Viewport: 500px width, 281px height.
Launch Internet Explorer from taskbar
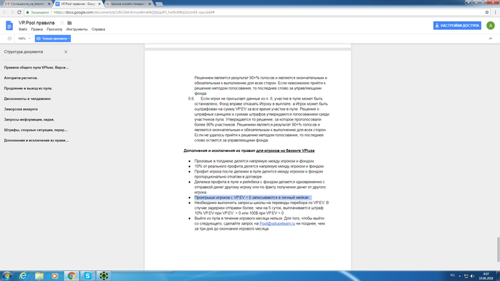pyautogui.click(x=23, y=275)
